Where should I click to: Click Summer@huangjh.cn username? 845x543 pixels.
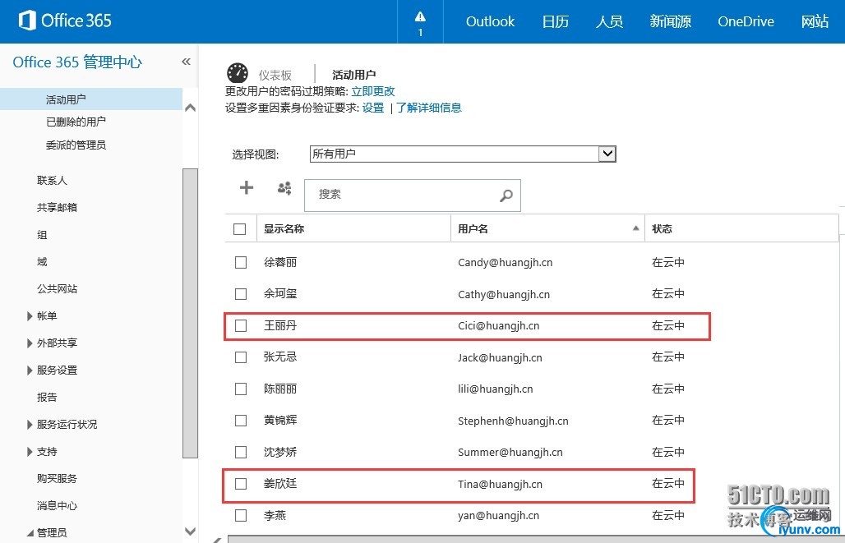click(x=510, y=453)
